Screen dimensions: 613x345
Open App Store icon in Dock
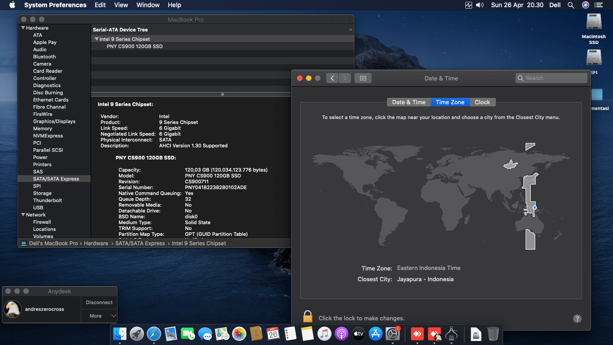375,334
